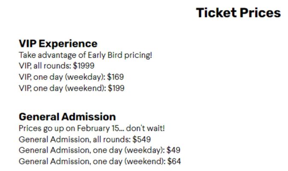Click the $199 VIP weekend price
The width and height of the screenshot is (288, 171).
(x=116, y=88)
